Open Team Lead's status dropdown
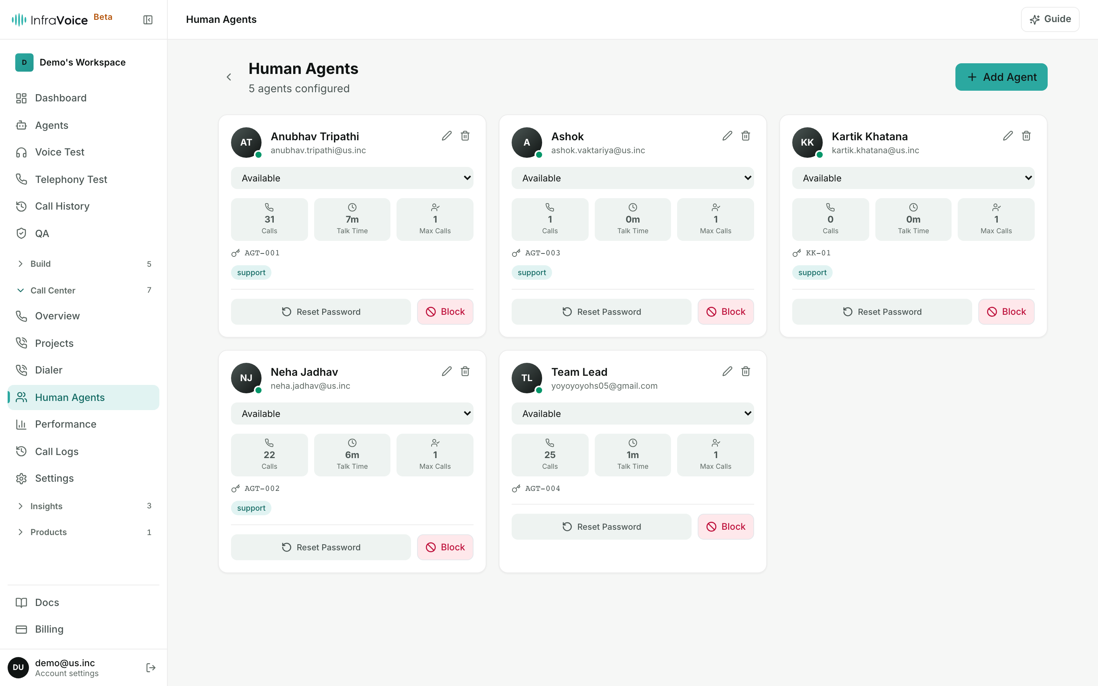Screen dimensions: 1098x686 (632, 414)
